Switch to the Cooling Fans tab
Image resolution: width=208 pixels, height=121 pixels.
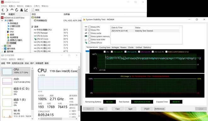(x=105, y=47)
